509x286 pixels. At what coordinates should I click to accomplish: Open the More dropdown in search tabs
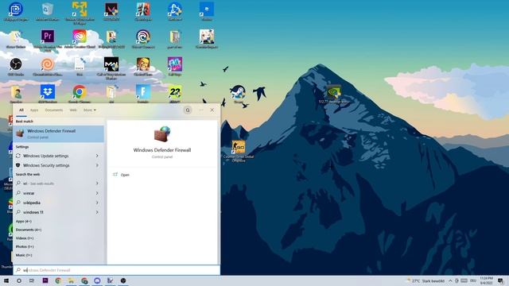point(89,110)
